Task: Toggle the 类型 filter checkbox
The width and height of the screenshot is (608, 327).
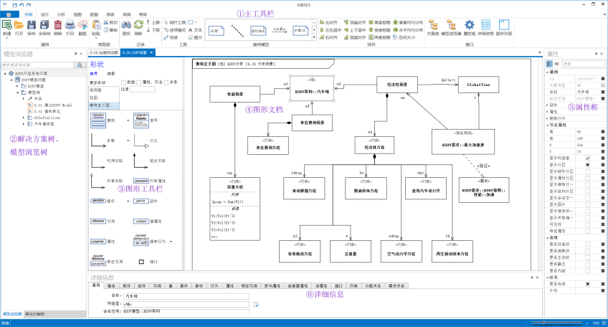Action: pos(123,82)
